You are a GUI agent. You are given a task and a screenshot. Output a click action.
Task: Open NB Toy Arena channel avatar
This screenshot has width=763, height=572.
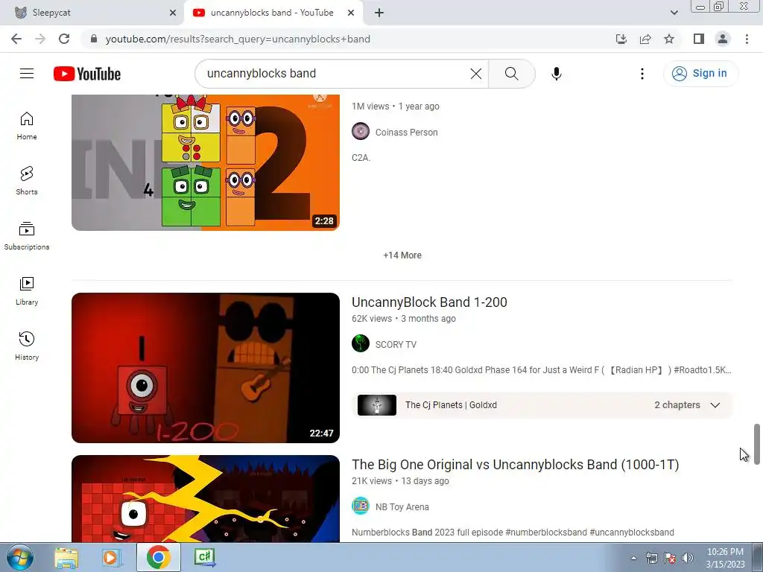(361, 506)
